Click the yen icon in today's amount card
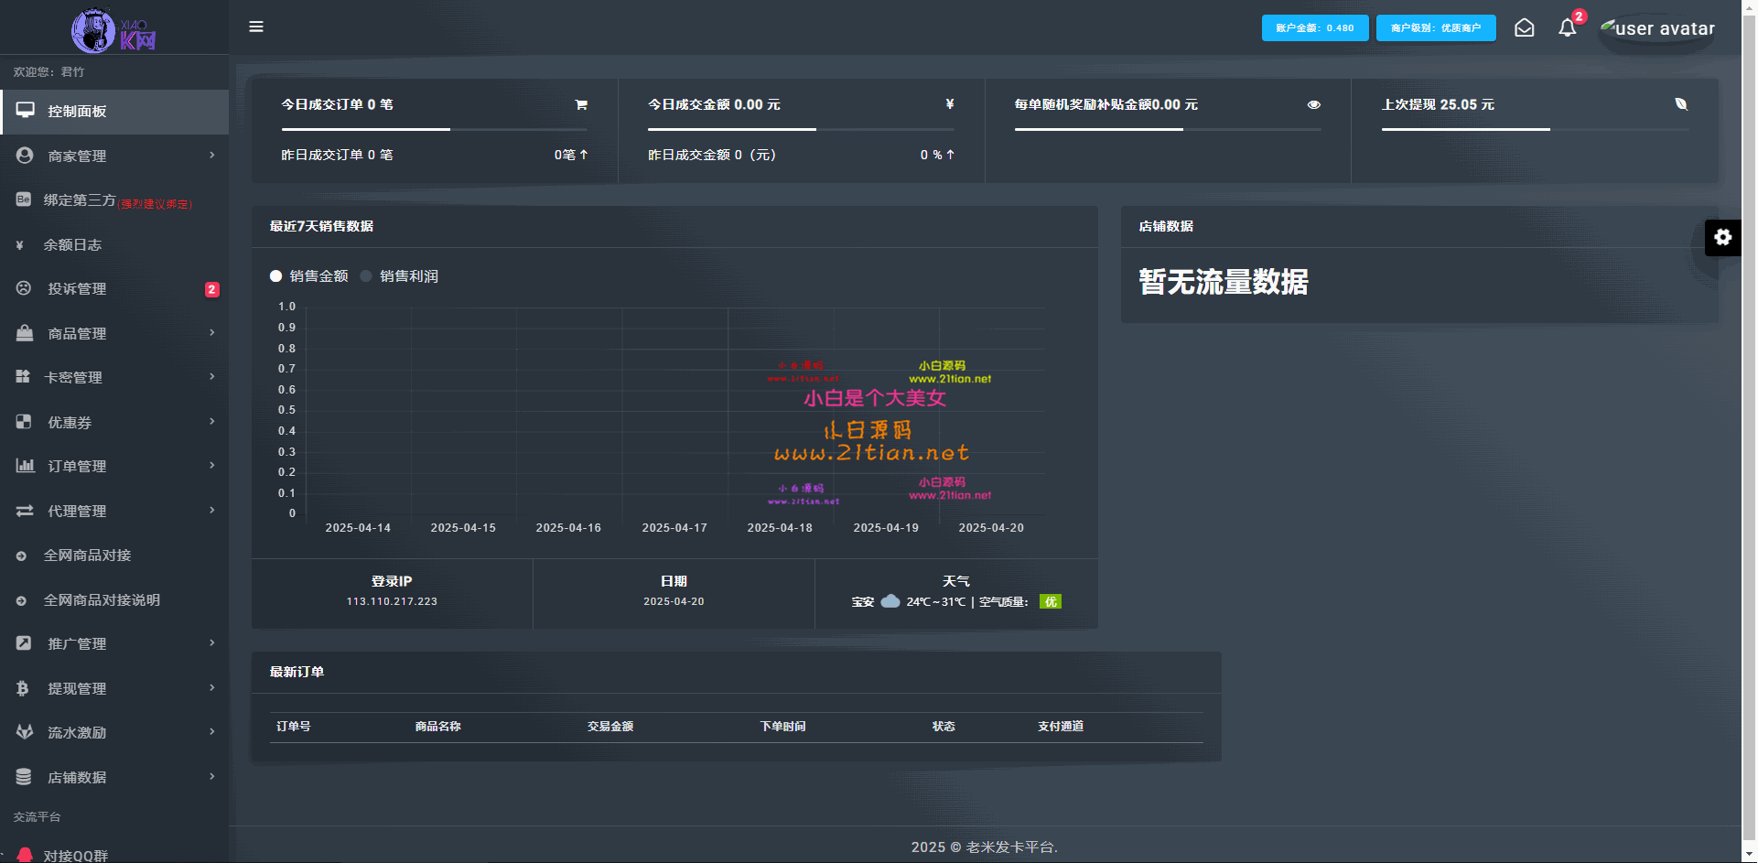This screenshot has height=863, width=1758. tap(950, 104)
